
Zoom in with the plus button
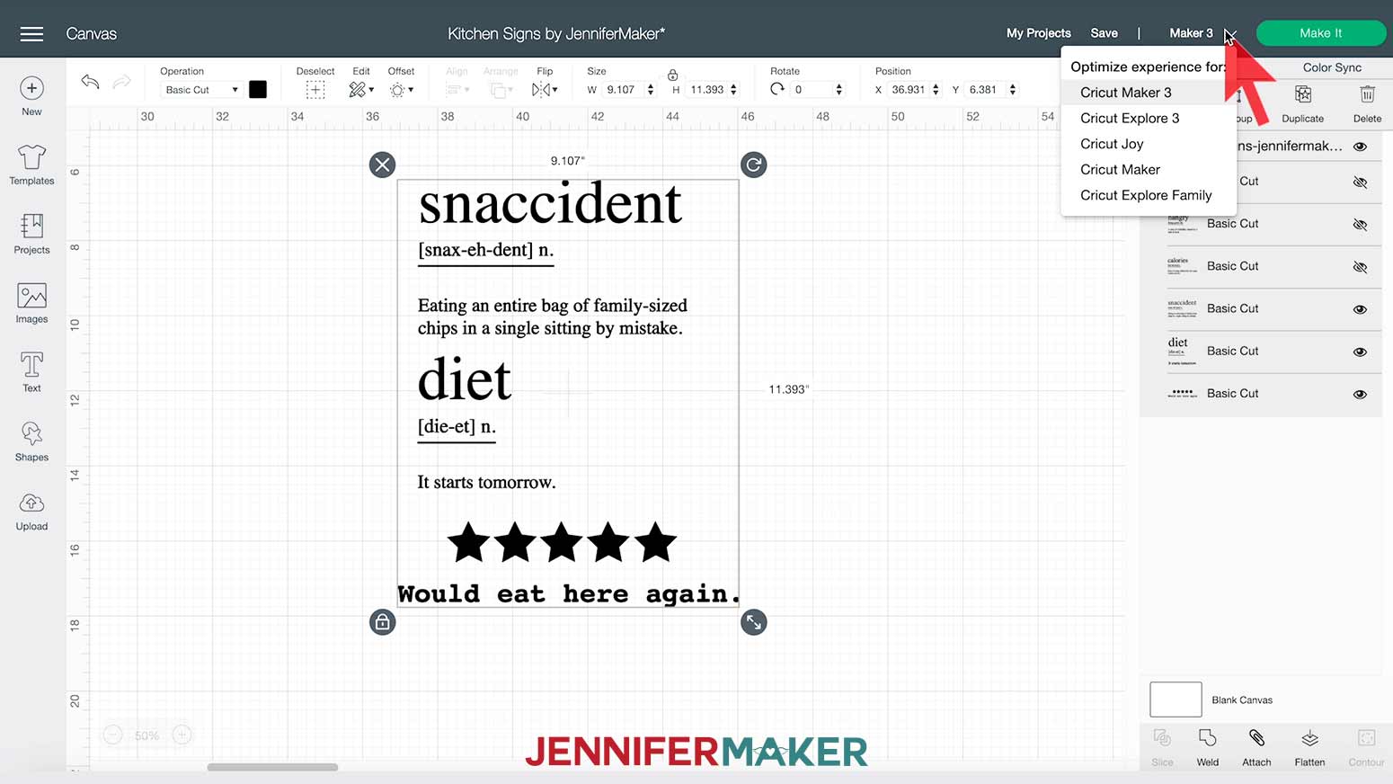tap(182, 735)
